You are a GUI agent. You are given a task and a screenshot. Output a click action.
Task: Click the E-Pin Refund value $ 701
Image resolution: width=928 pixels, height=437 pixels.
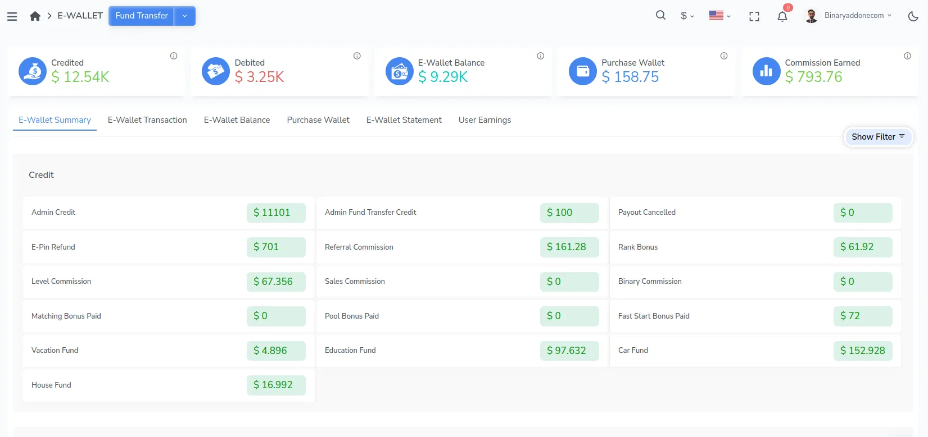coord(276,247)
